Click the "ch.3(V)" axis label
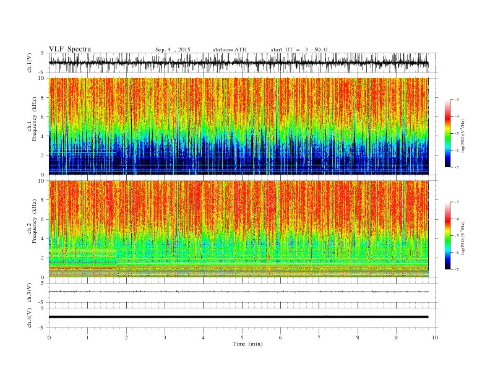Screen dimensions: 490x379 tap(30, 293)
